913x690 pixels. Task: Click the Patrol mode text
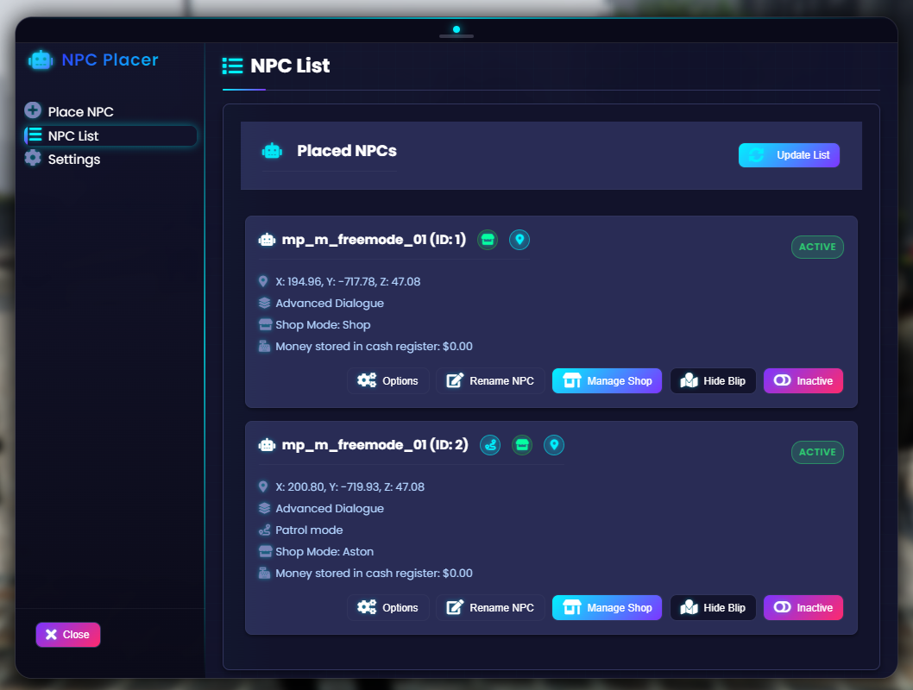tap(309, 530)
